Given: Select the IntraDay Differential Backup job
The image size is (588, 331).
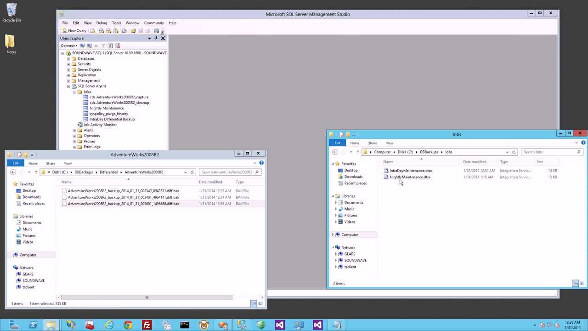Looking at the screenshot, I should [112, 119].
